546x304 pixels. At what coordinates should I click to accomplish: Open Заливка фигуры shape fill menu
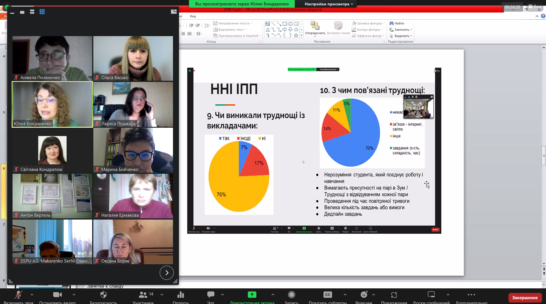click(x=368, y=23)
